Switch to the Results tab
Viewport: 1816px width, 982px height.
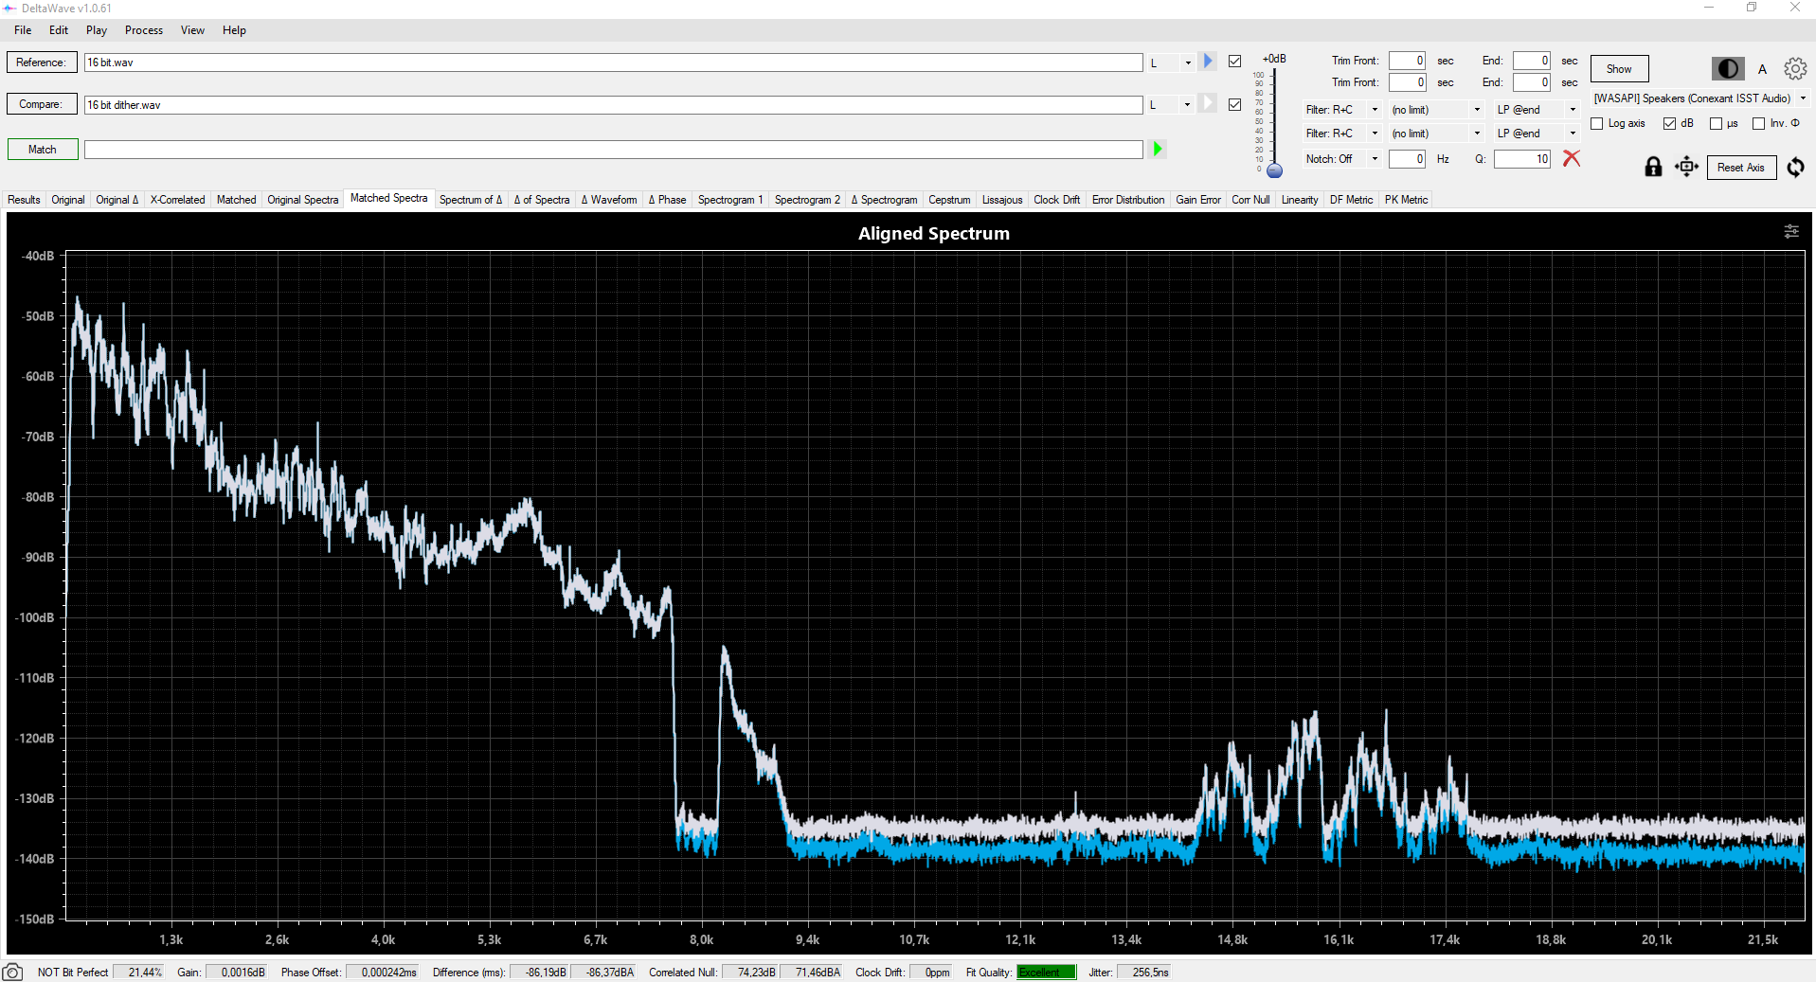pyautogui.click(x=24, y=200)
